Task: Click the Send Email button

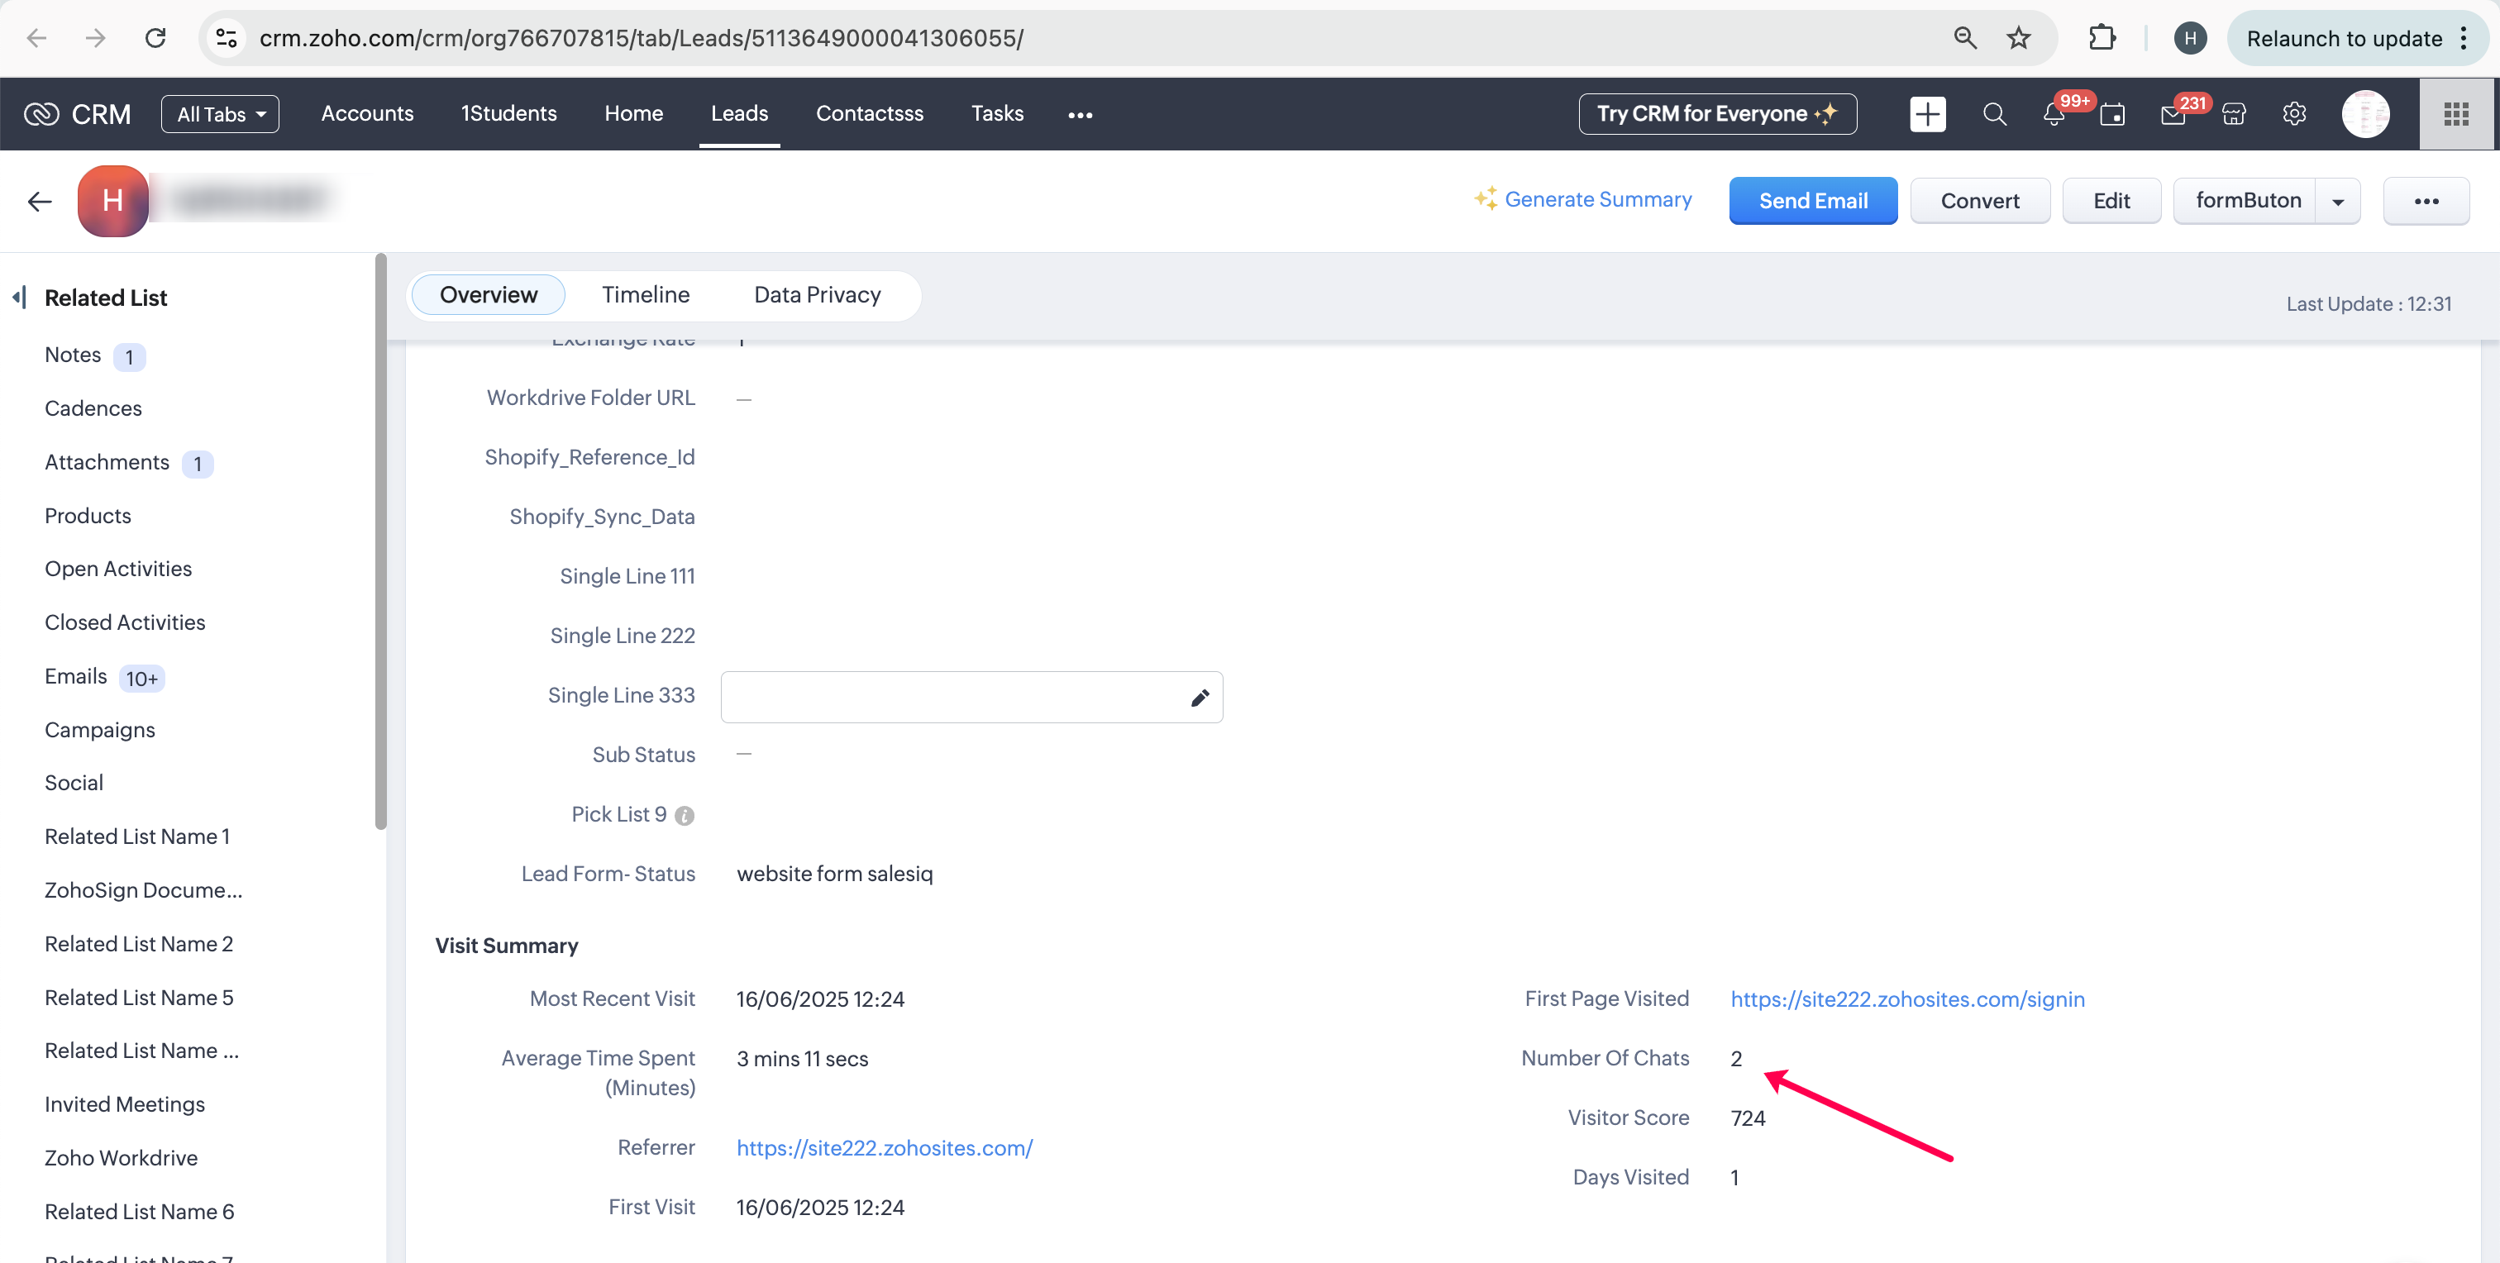Action: coord(1812,201)
